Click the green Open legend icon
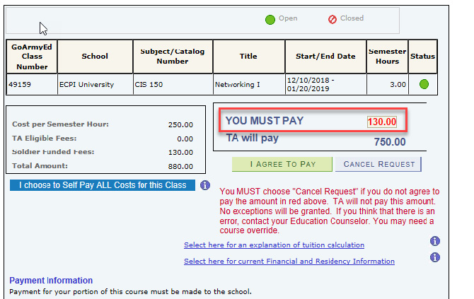 [x=270, y=19]
